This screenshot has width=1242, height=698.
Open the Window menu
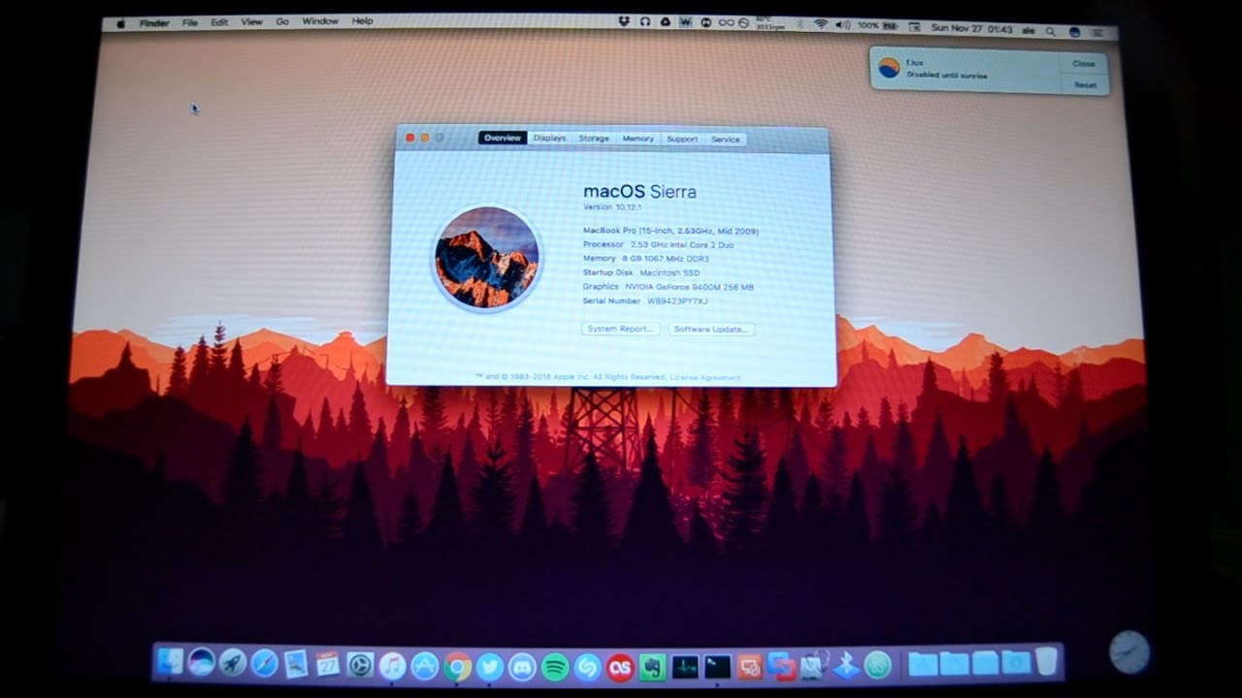320,21
